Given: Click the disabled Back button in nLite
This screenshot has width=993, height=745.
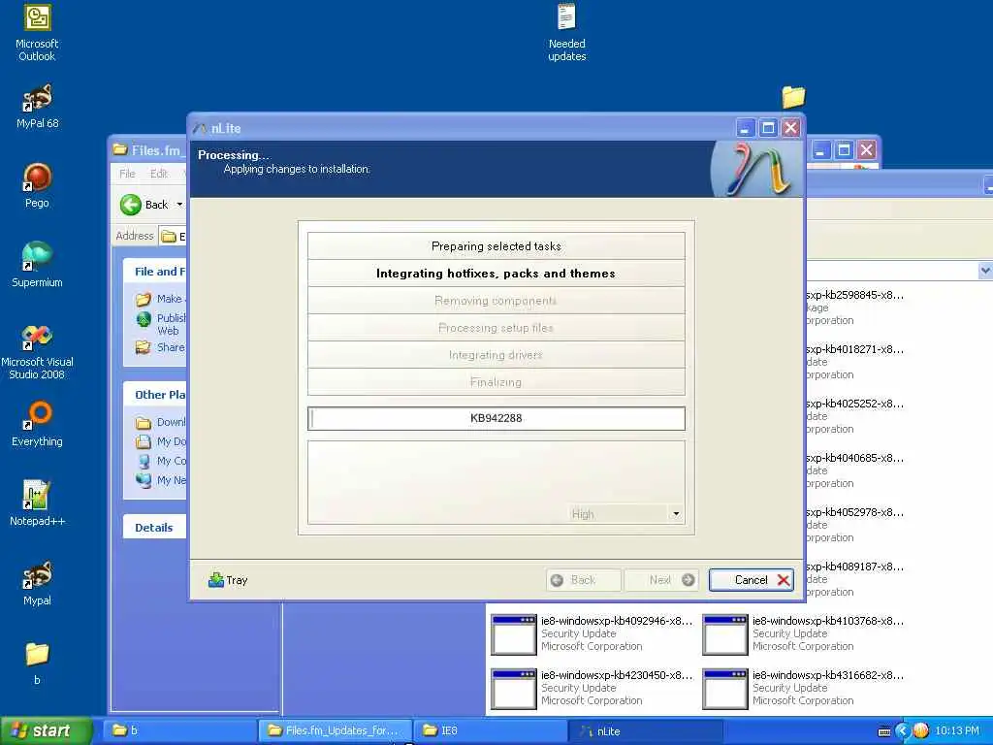Looking at the screenshot, I should click(583, 580).
